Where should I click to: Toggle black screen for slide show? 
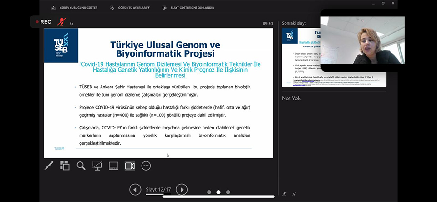point(97,166)
